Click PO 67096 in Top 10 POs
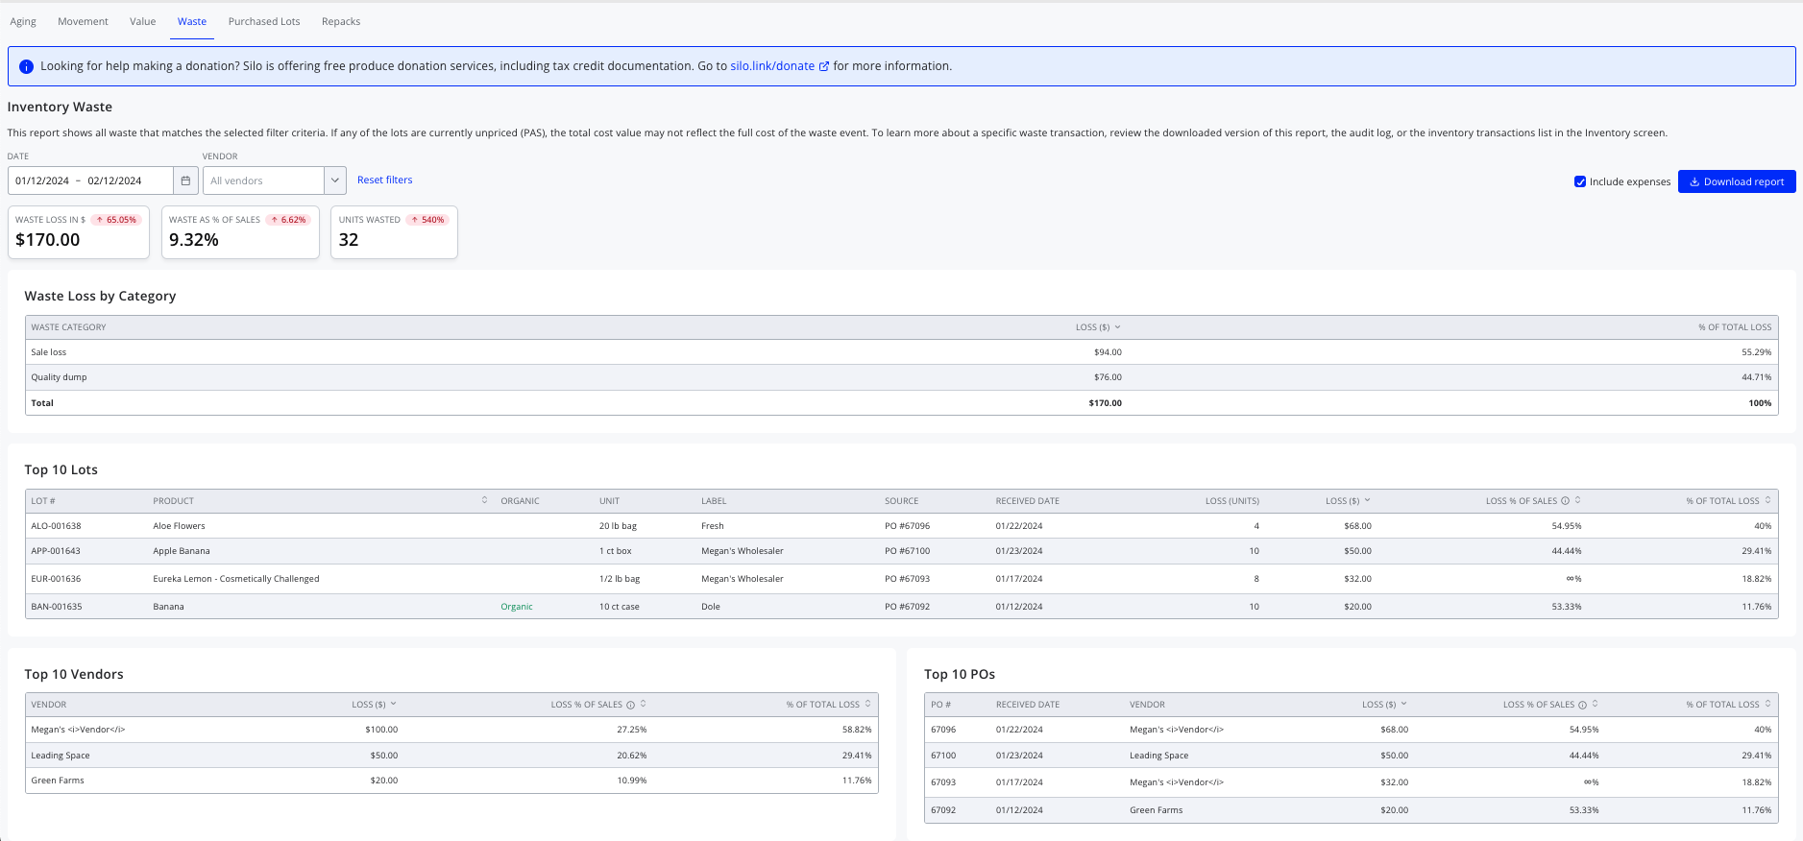The height and width of the screenshot is (841, 1803). tap(943, 730)
